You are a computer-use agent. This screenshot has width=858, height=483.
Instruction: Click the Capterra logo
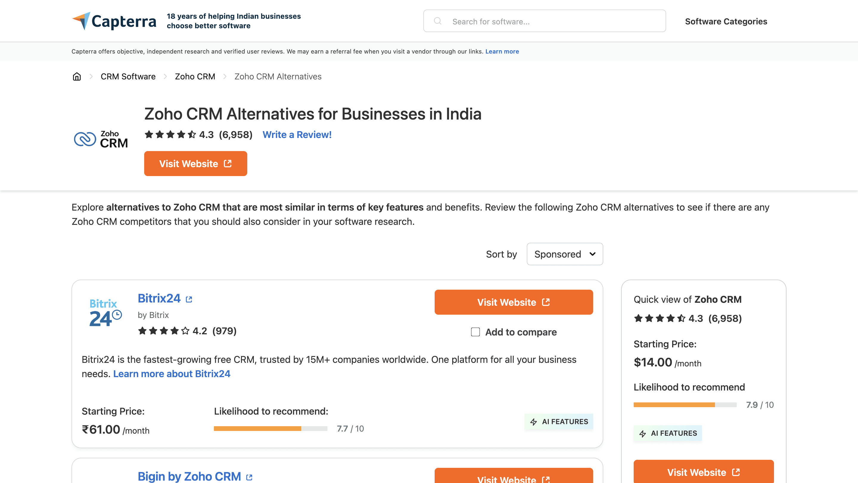click(x=114, y=21)
